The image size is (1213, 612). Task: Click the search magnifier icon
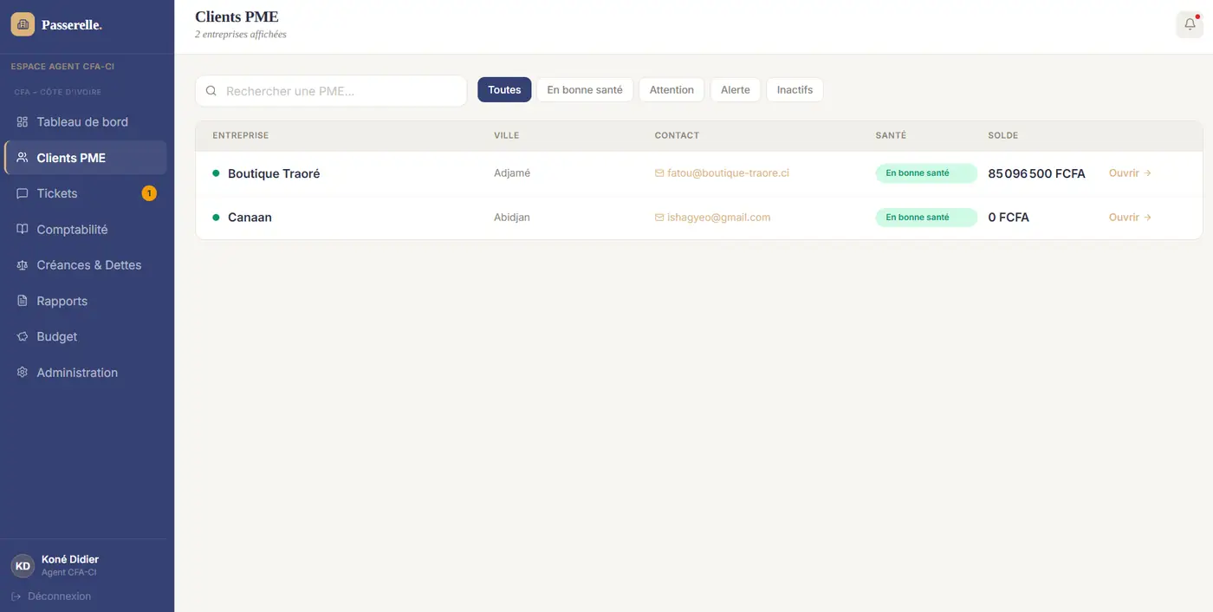pos(211,91)
